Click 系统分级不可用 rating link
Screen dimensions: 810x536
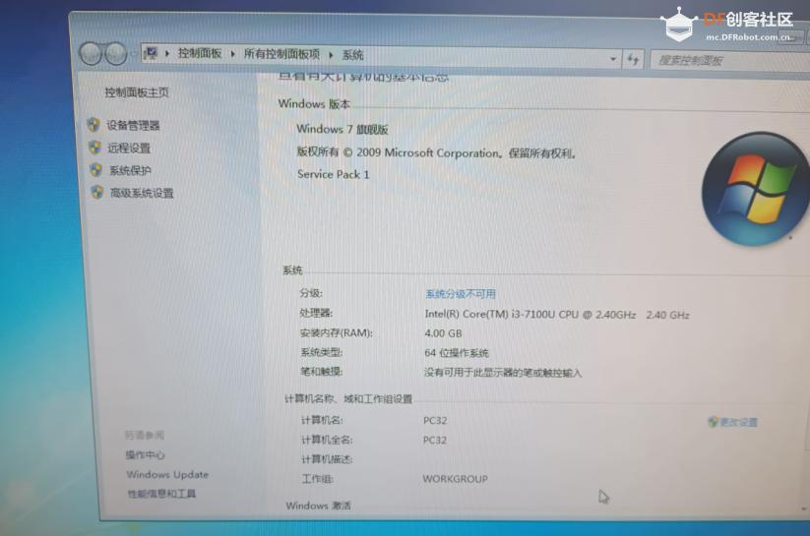click(x=461, y=294)
